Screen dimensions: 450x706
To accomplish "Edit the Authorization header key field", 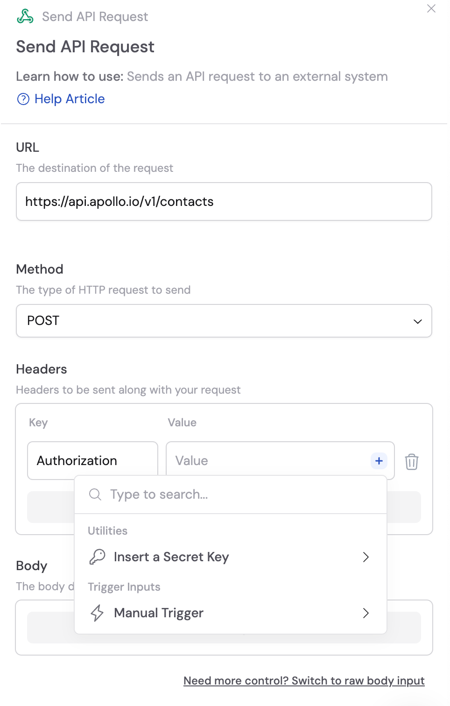I will 92,460.
